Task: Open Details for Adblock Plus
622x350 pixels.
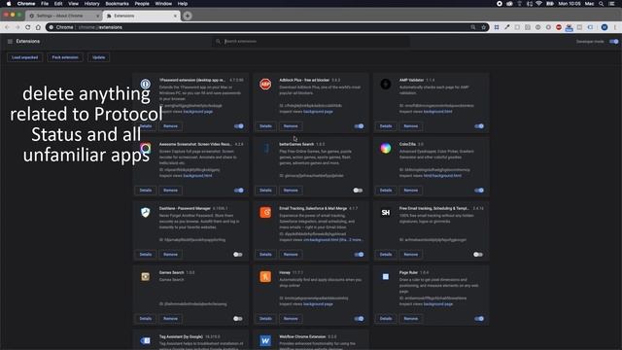Action: tap(265, 126)
